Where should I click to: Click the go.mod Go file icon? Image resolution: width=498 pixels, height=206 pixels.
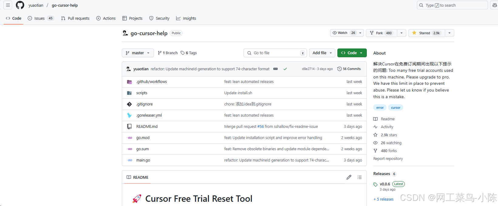tap(129, 138)
